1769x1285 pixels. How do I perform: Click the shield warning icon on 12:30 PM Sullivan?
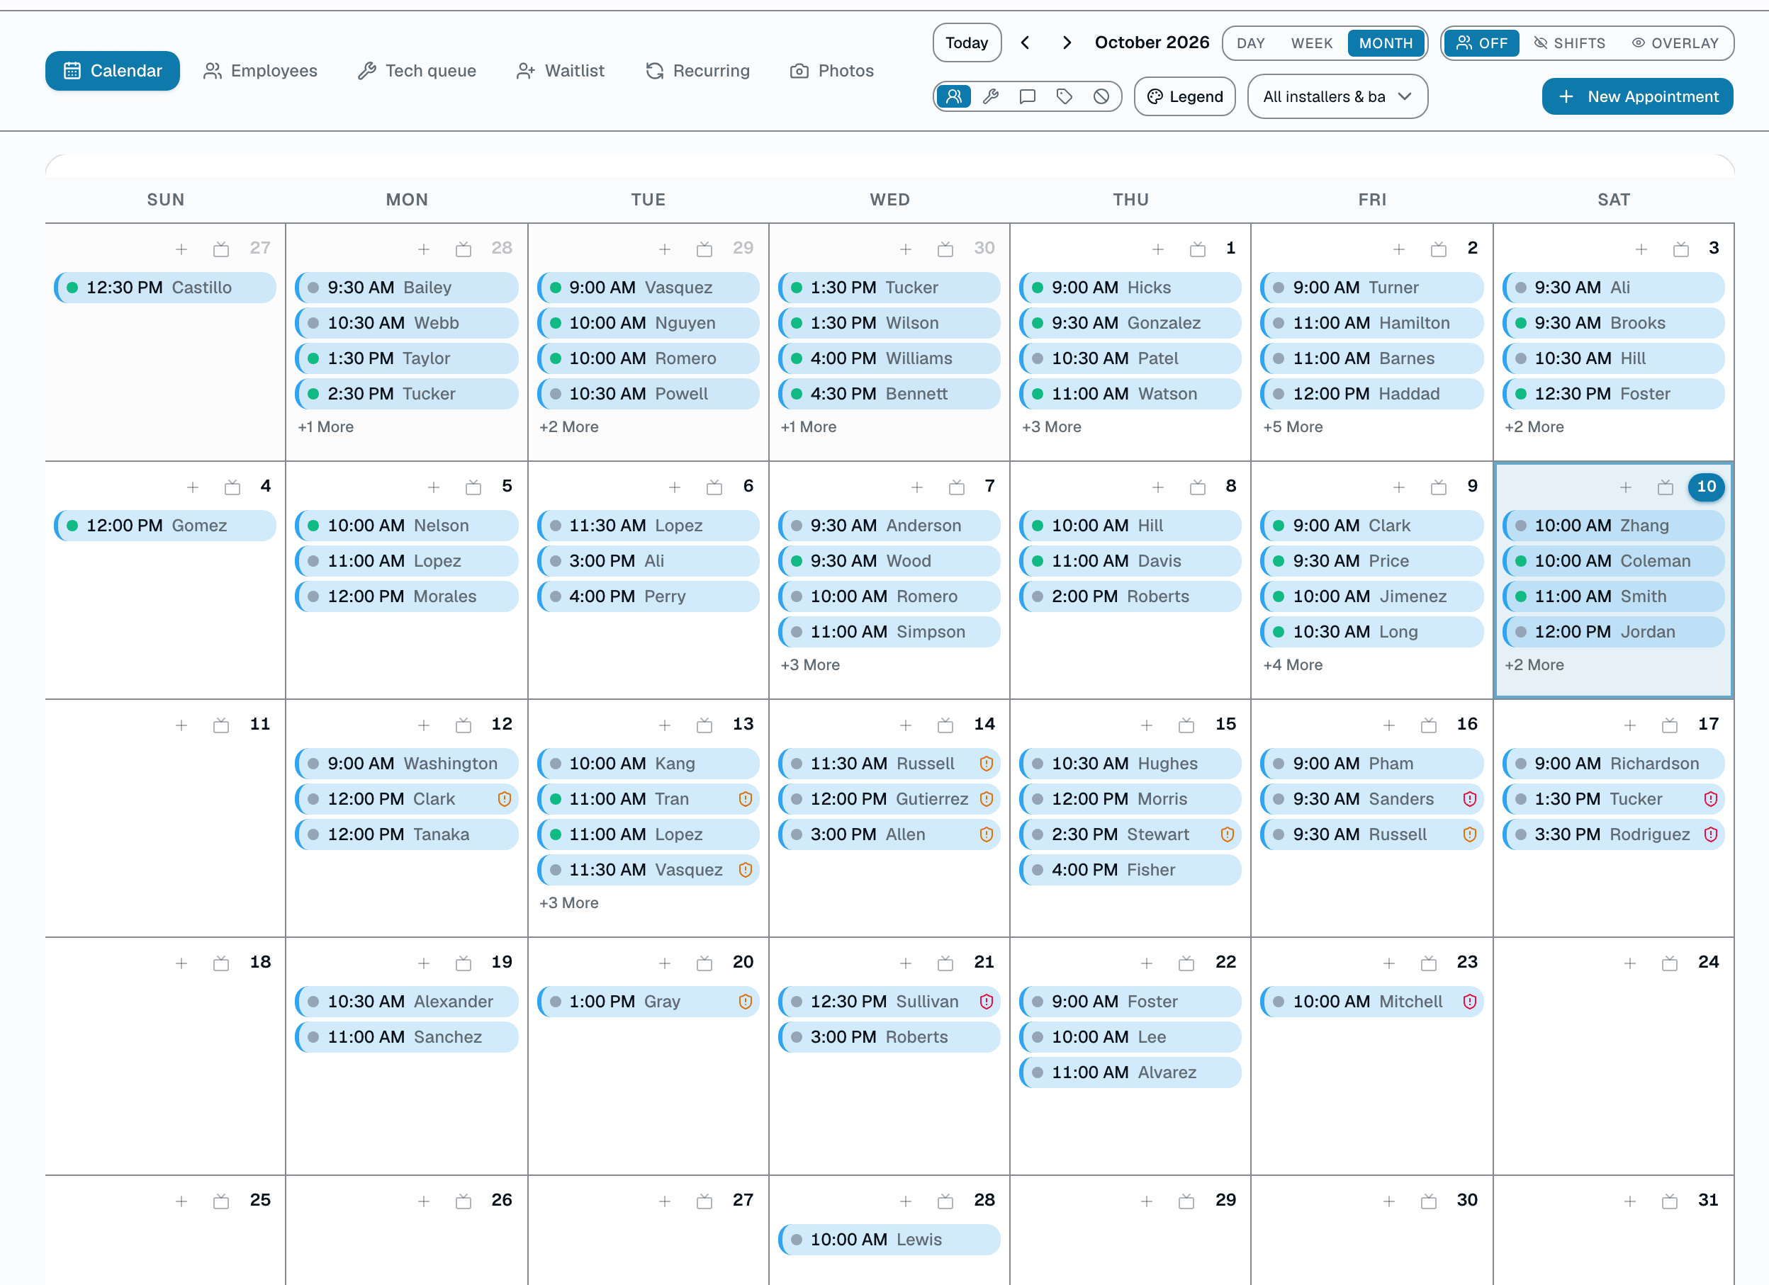click(986, 1001)
